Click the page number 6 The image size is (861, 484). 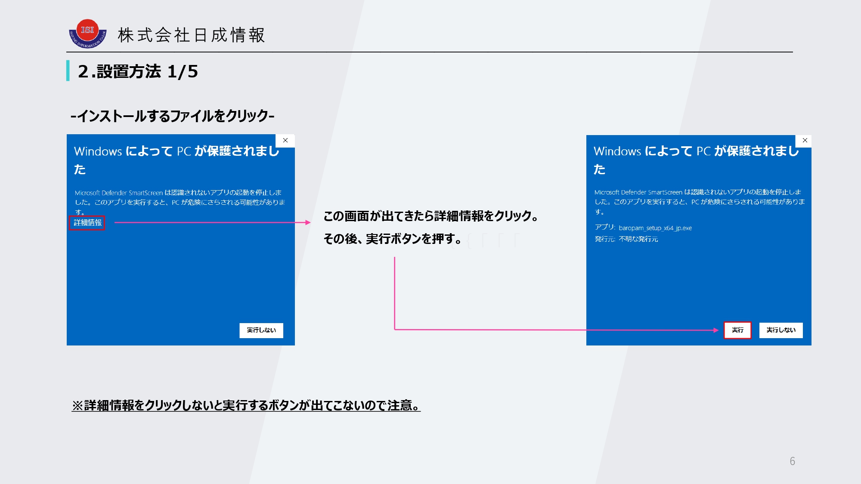click(792, 461)
